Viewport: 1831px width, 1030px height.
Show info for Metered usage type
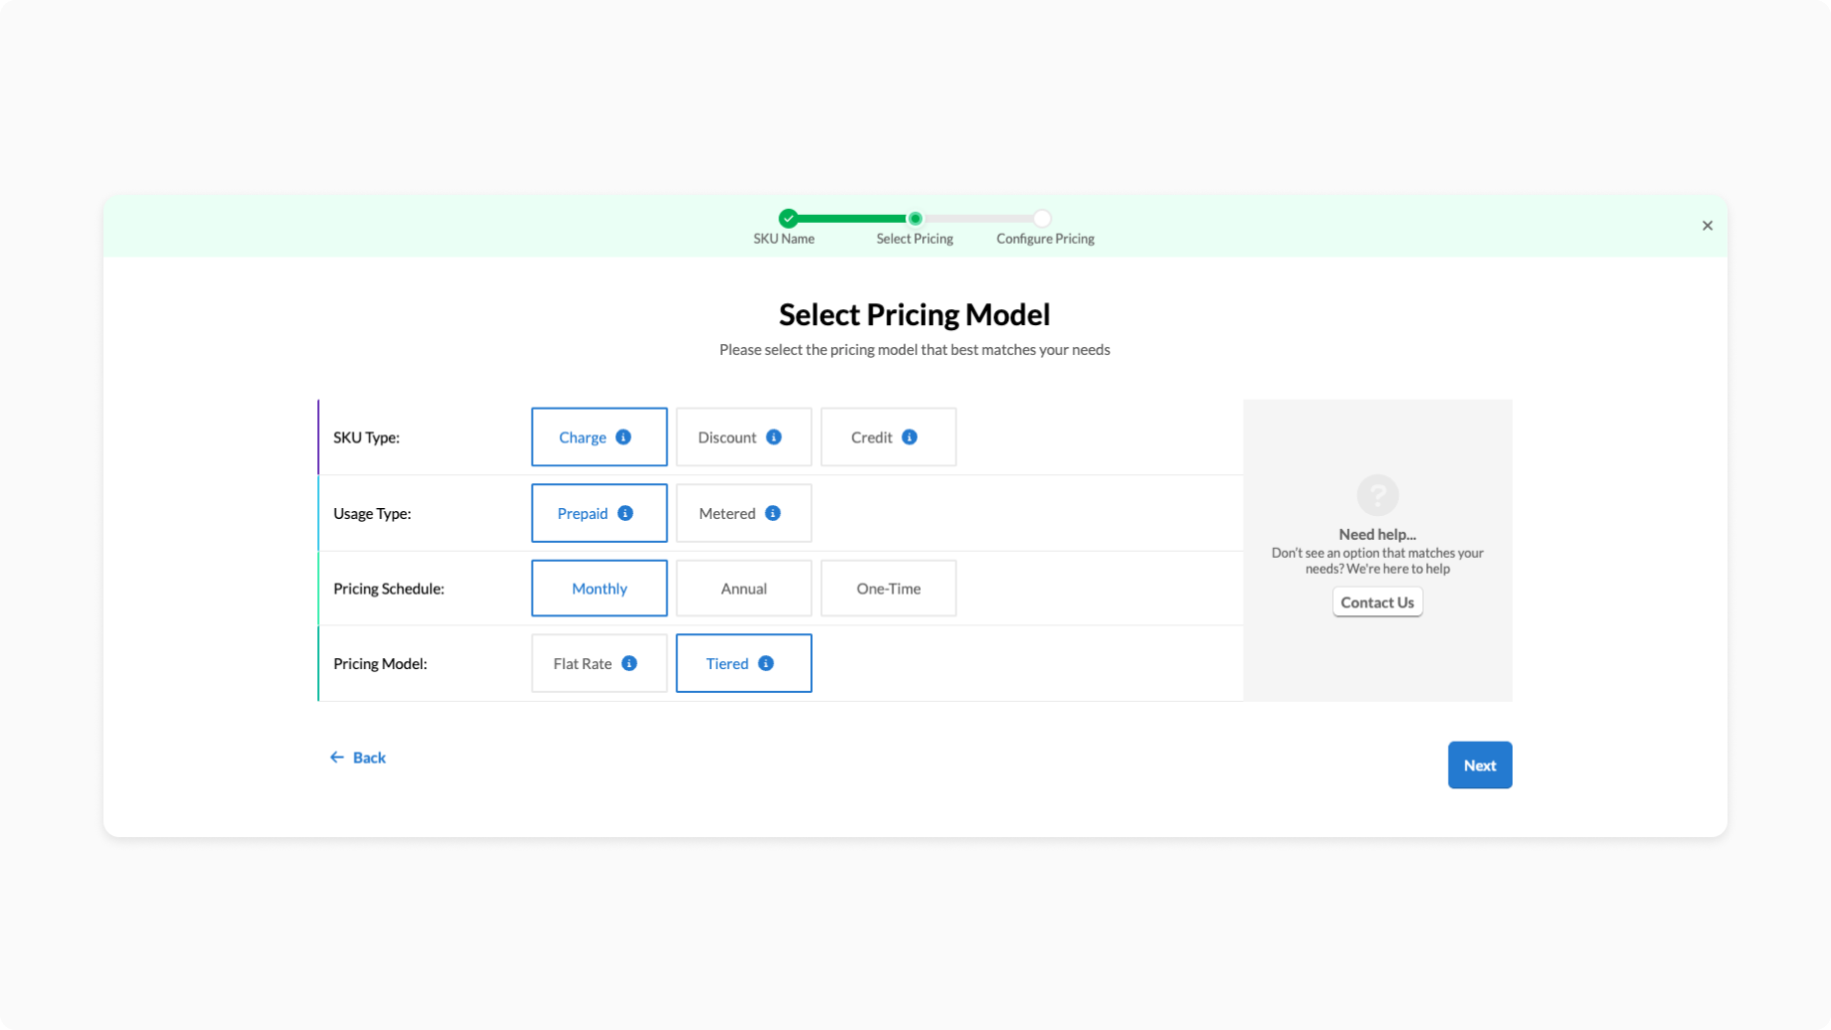click(772, 513)
